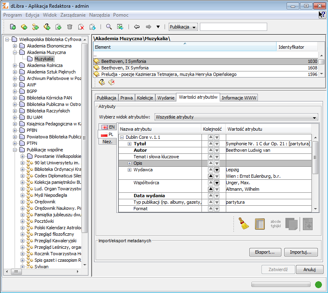328x293 pixels.
Task: Sort by the Element column header
Action: (x=185, y=47)
